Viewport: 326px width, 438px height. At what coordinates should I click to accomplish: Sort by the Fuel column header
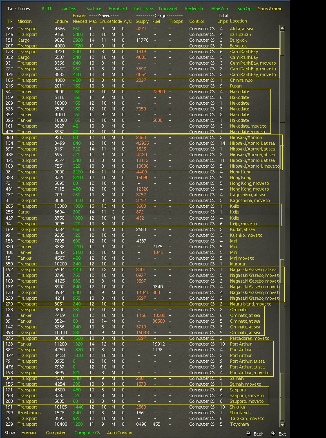156,21
